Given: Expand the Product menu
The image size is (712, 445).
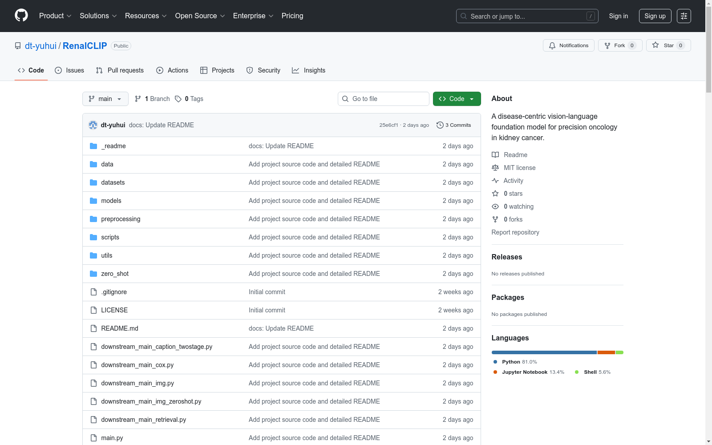Looking at the screenshot, I should pos(55,16).
